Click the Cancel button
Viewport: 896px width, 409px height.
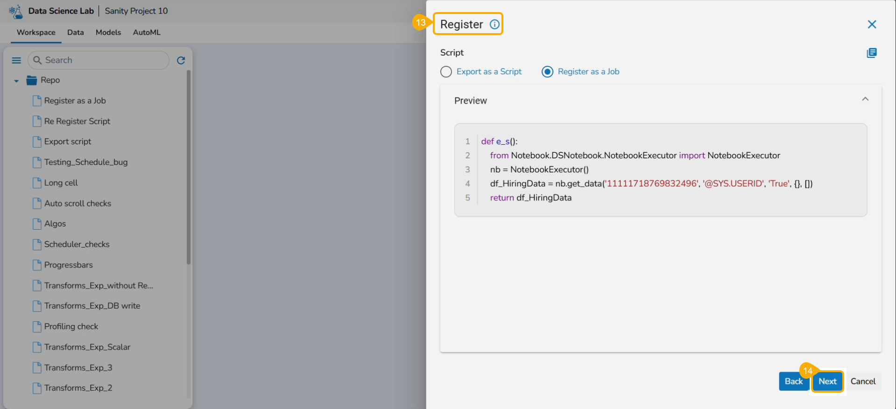coord(863,381)
